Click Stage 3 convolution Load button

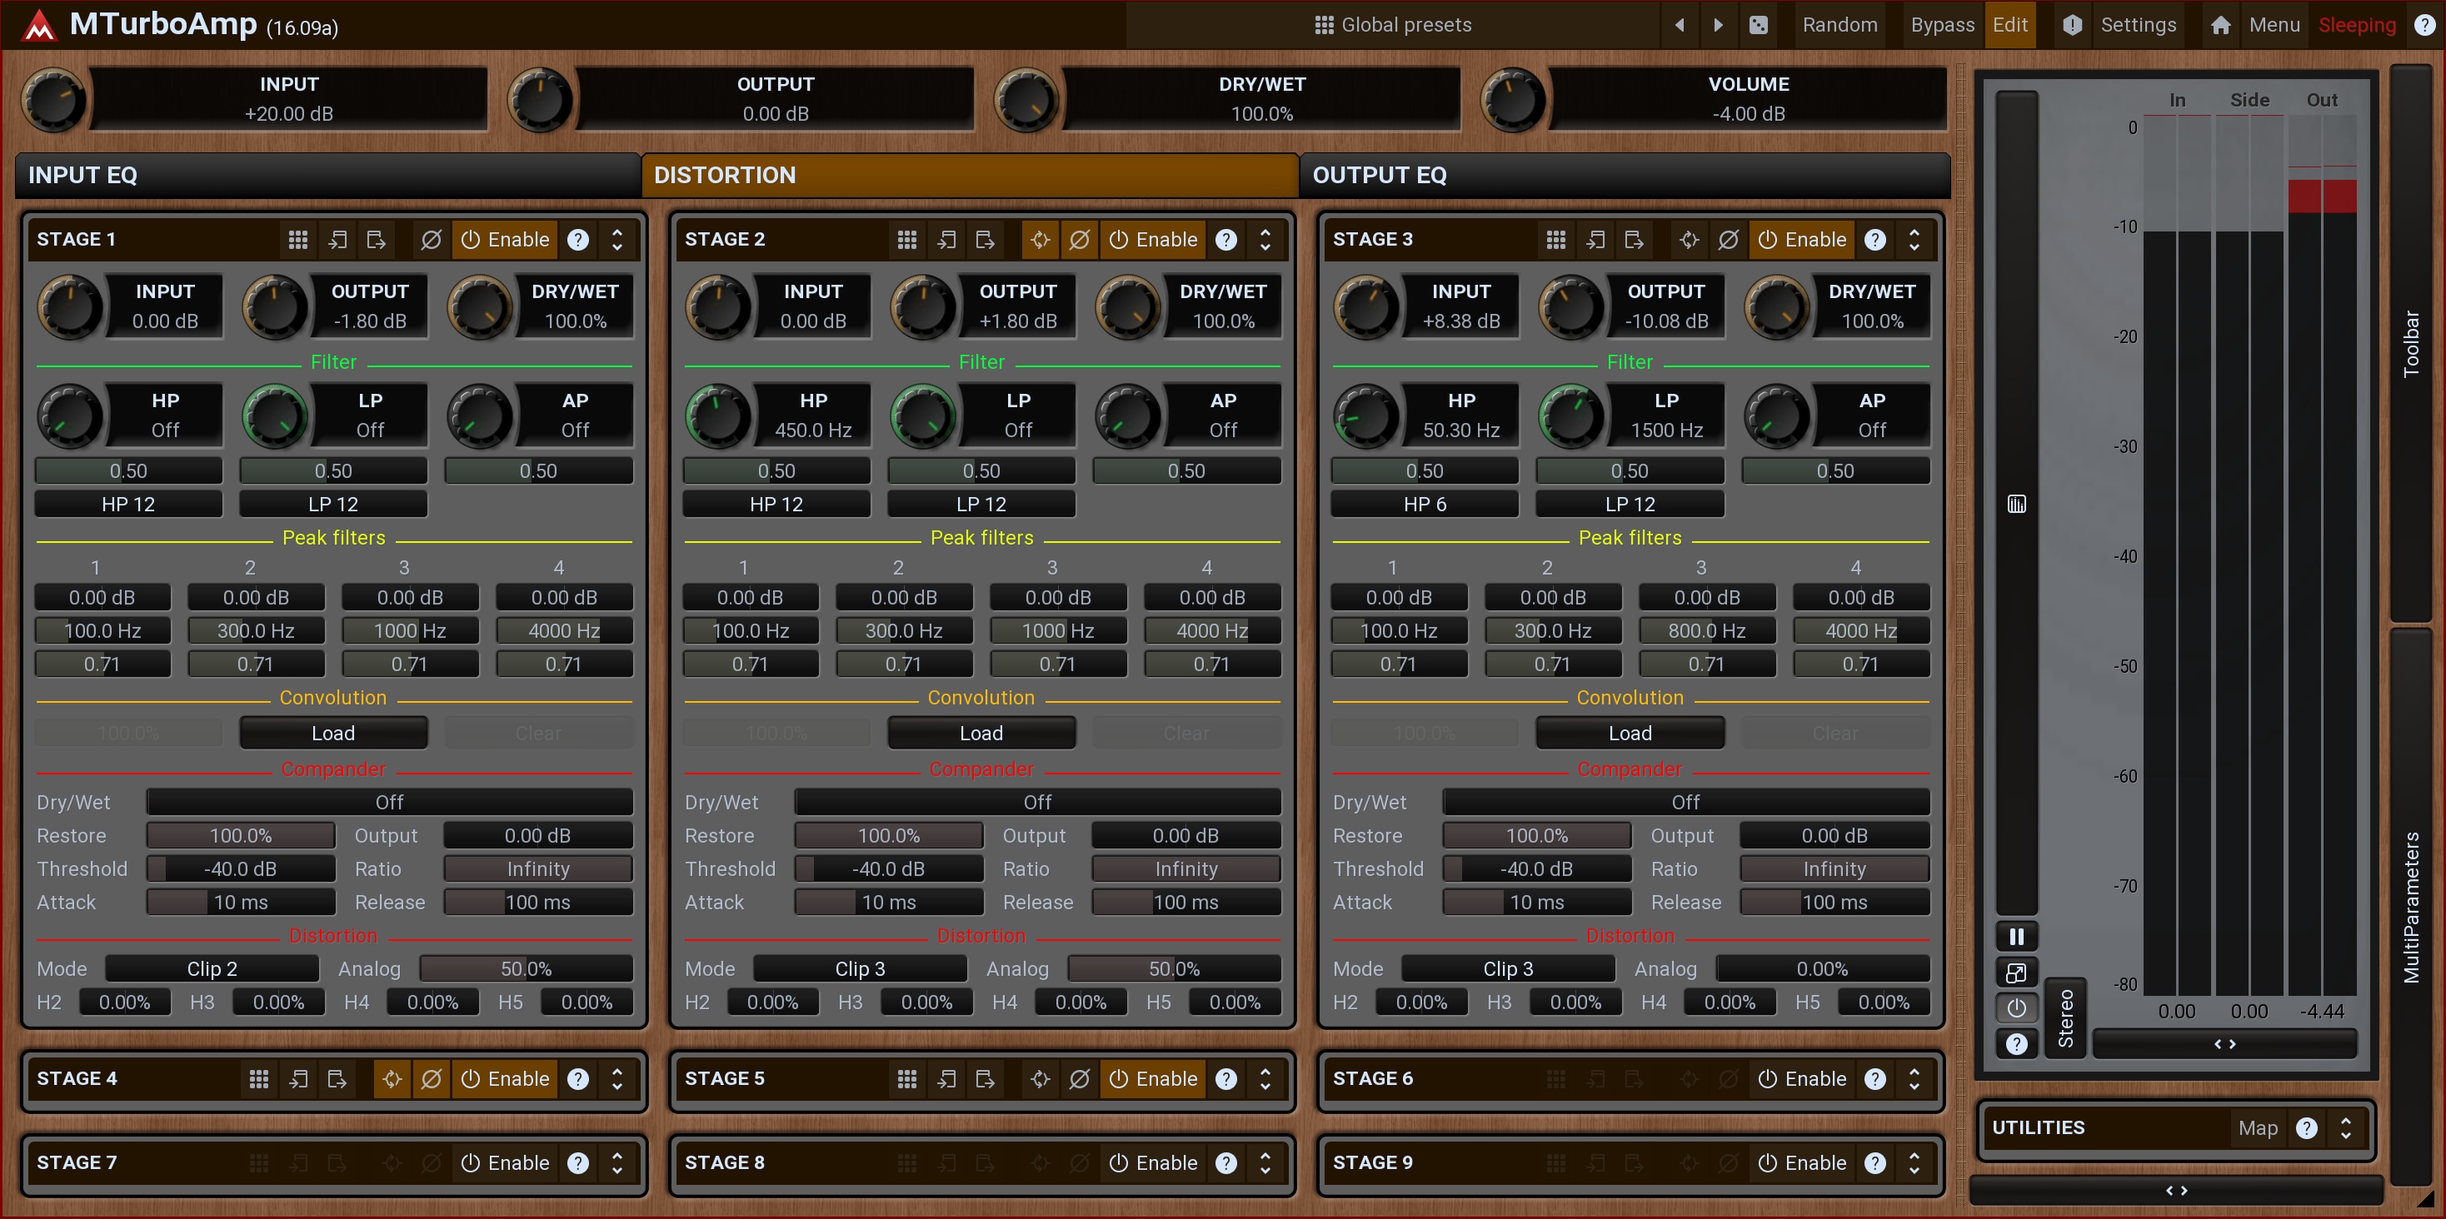pos(1630,734)
